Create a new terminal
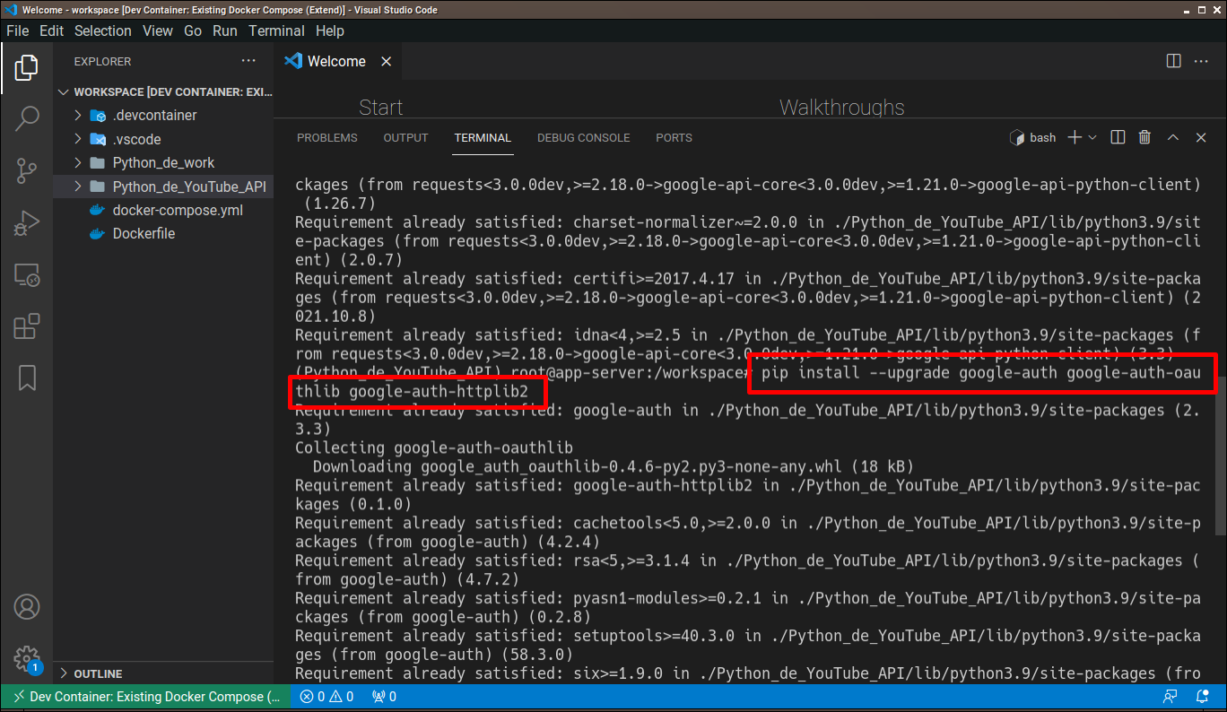This screenshot has width=1227, height=712. [x=1073, y=137]
